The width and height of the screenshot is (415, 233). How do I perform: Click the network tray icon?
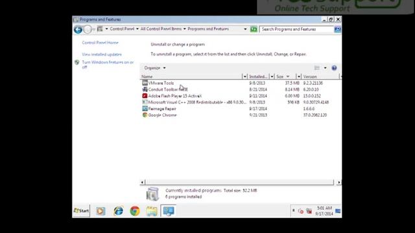coord(309,211)
